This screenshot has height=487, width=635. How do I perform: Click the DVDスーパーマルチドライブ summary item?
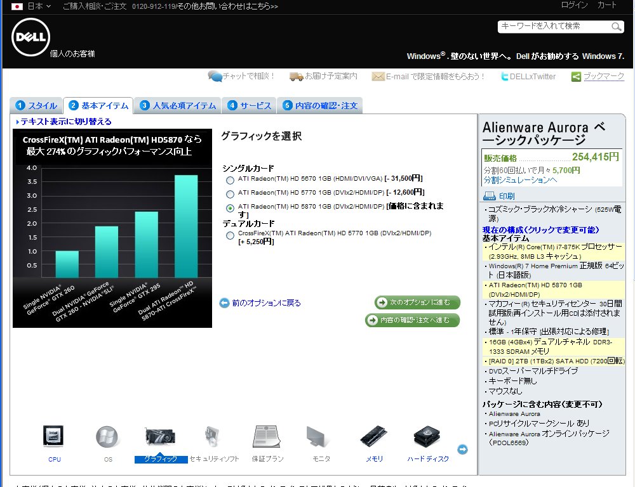pyautogui.click(x=533, y=371)
